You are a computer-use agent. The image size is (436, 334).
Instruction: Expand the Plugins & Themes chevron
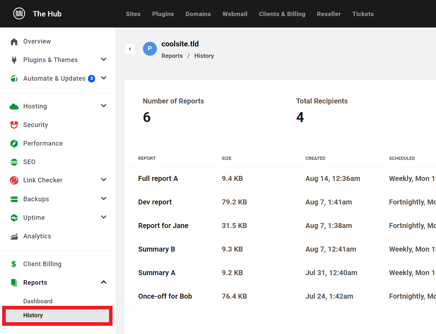pos(104,60)
